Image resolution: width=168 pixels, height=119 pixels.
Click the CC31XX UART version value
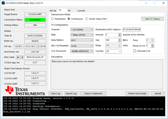click(x=35, y=78)
